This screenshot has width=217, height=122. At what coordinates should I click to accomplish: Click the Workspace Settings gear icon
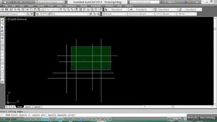28,14
